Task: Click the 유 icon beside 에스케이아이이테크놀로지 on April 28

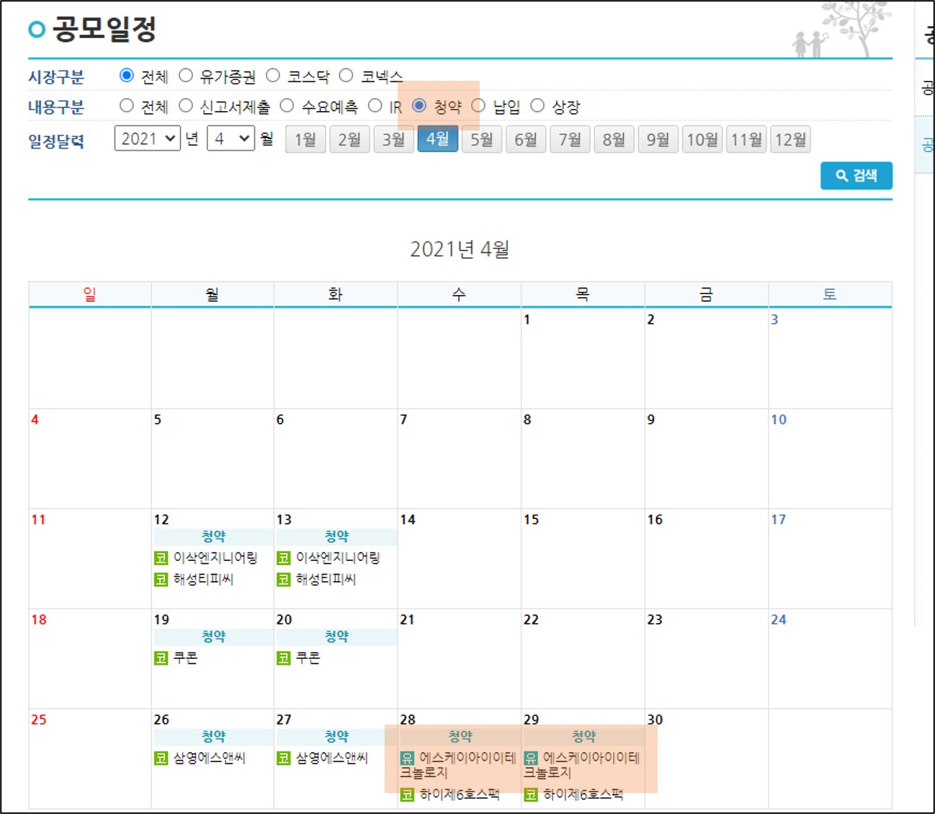Action: pos(407,758)
